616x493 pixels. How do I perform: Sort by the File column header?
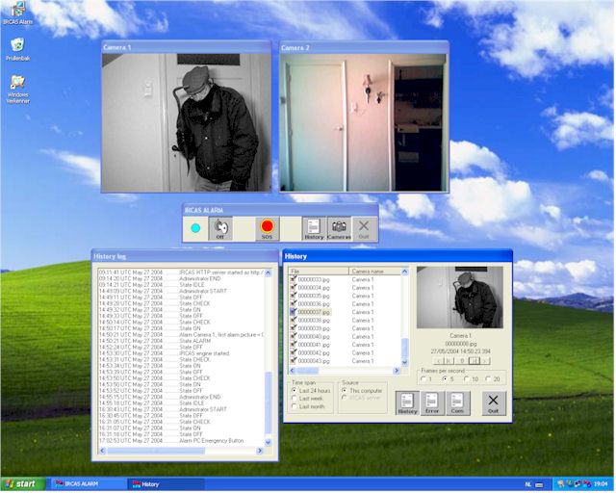coord(319,272)
